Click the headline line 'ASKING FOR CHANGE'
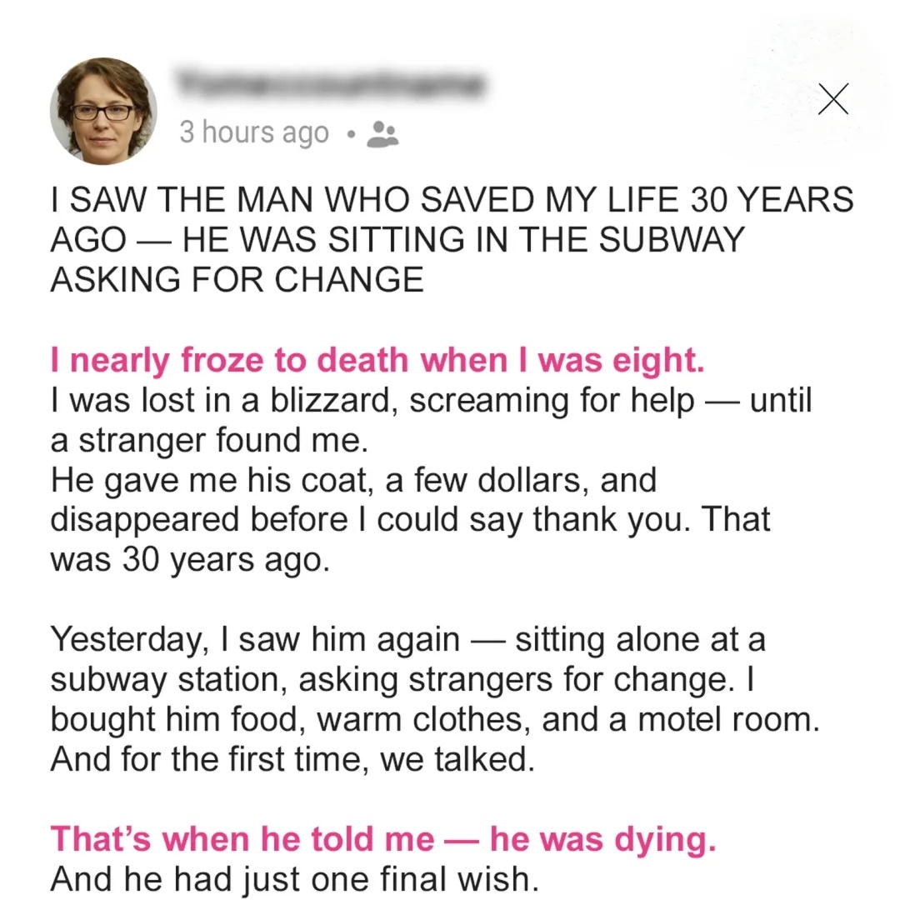900x900 pixels. (x=237, y=279)
